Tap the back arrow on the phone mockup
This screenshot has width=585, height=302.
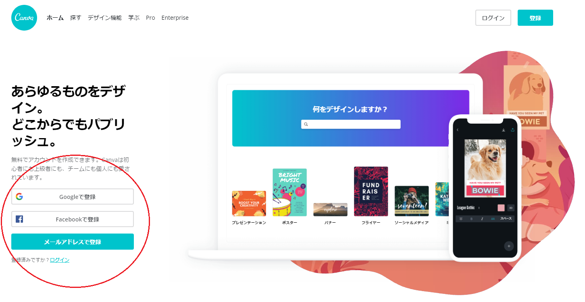[x=458, y=130]
